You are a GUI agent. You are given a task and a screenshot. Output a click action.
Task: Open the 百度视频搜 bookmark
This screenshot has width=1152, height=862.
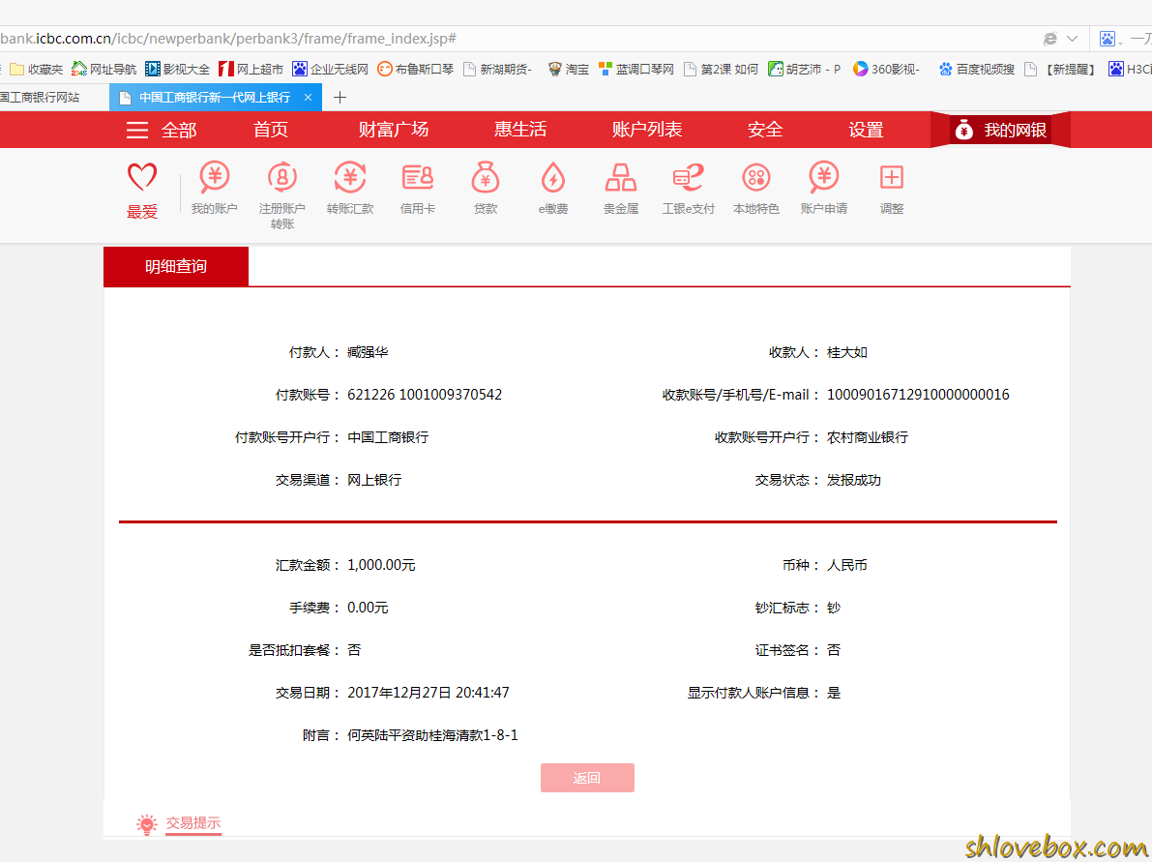pyautogui.click(x=976, y=69)
